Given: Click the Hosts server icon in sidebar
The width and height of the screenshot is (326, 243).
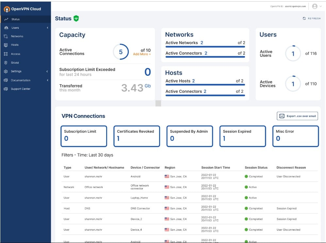Looking at the screenshot, I should [6, 45].
